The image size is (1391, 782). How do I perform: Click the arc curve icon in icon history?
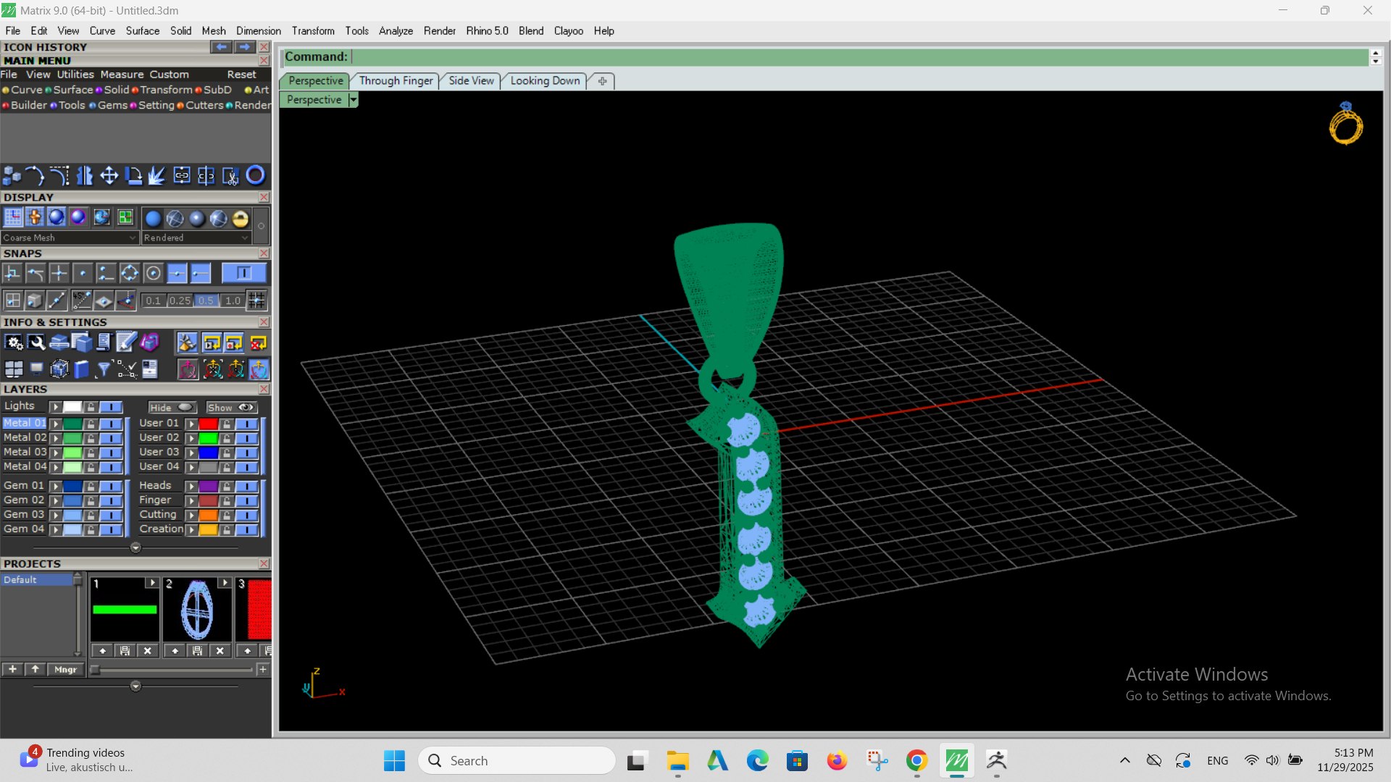coord(35,175)
